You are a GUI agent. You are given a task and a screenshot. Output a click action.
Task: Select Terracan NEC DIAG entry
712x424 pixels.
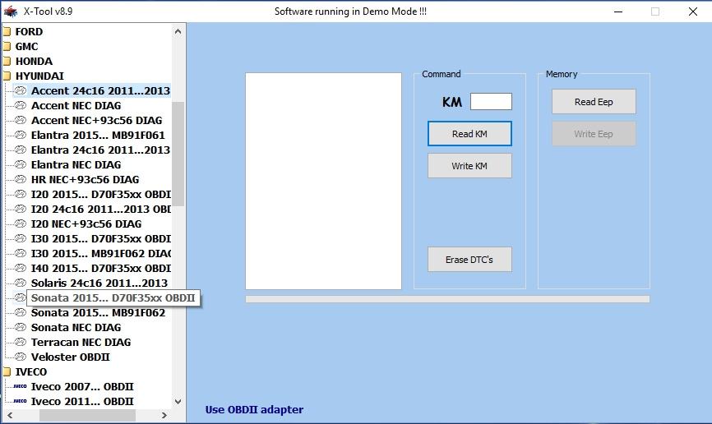pyautogui.click(x=81, y=343)
